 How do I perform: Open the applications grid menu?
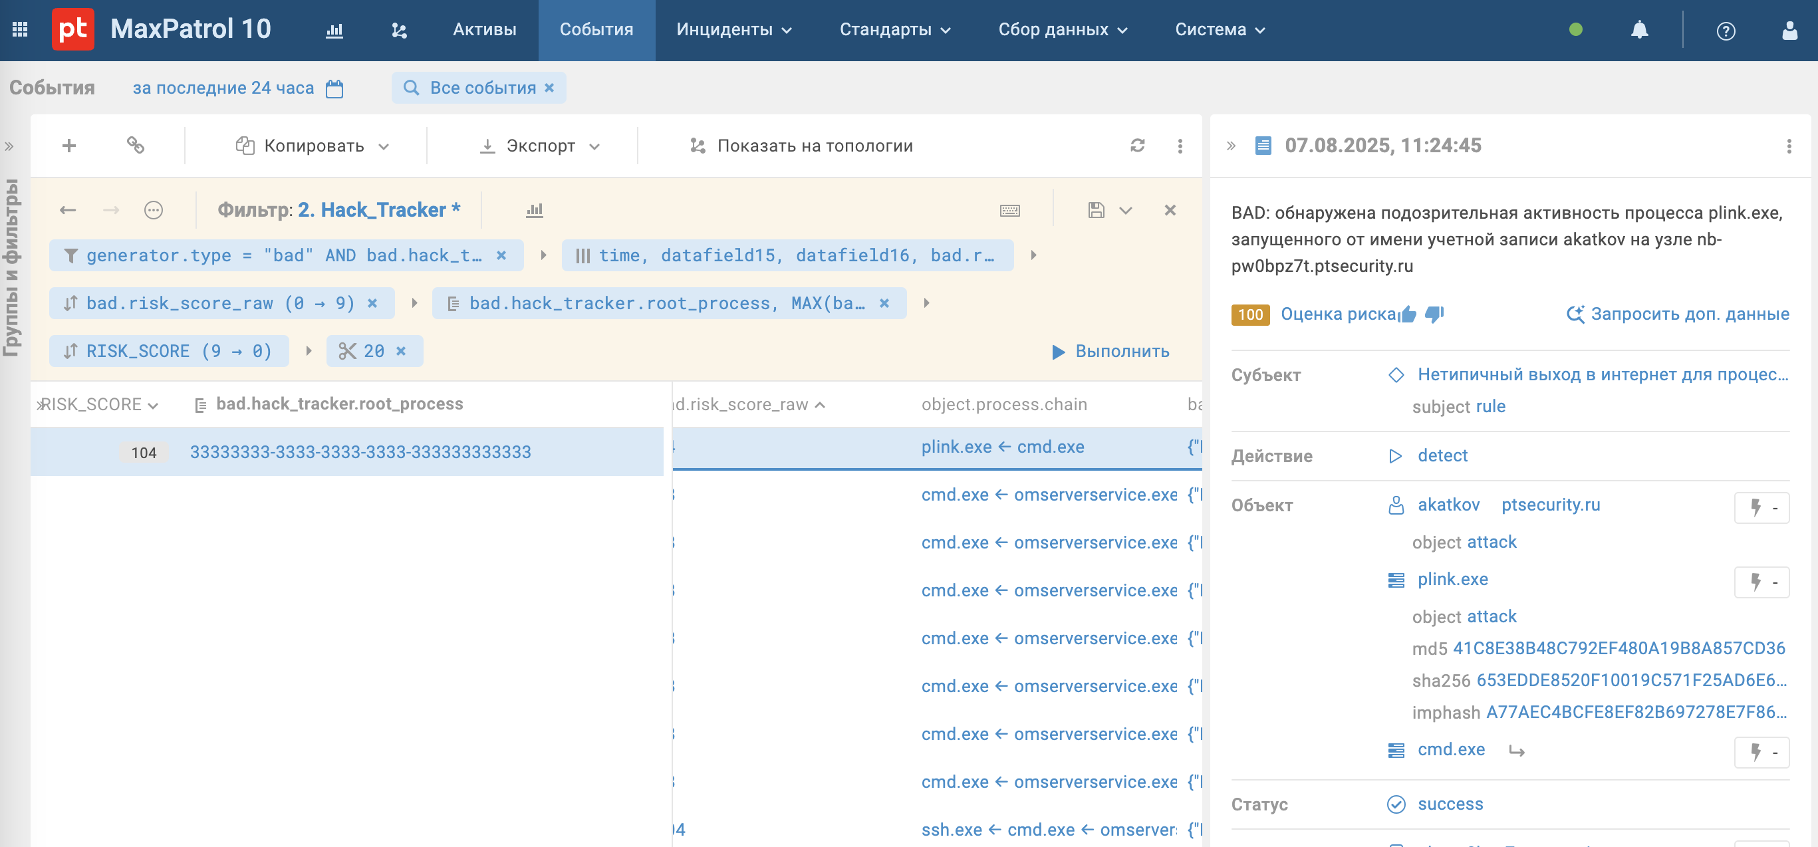20,30
